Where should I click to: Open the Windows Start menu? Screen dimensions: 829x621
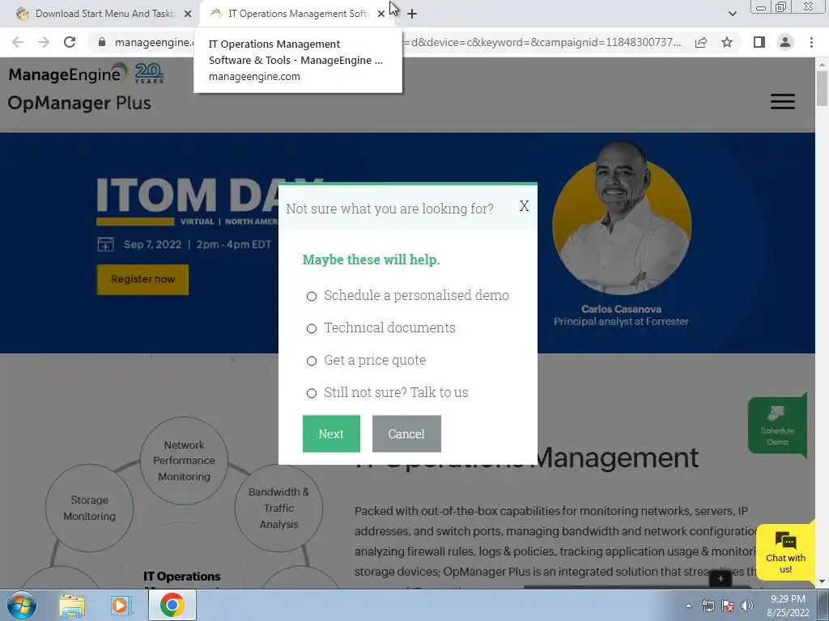click(21, 605)
